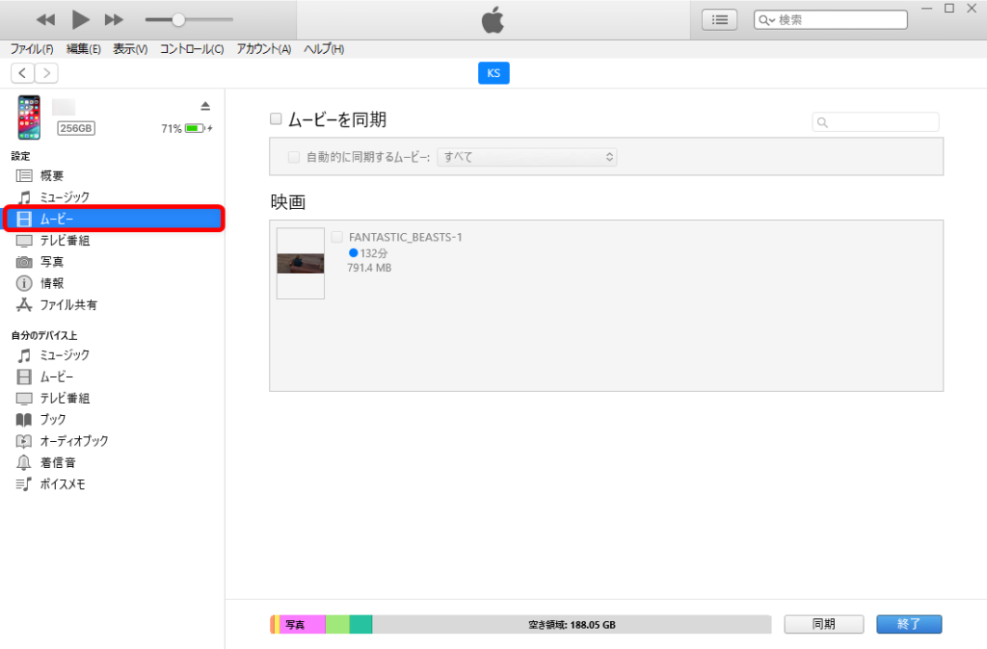
Task: Check the FANTASTIC_BEASTS-1 checkbox
Action: coord(336,237)
